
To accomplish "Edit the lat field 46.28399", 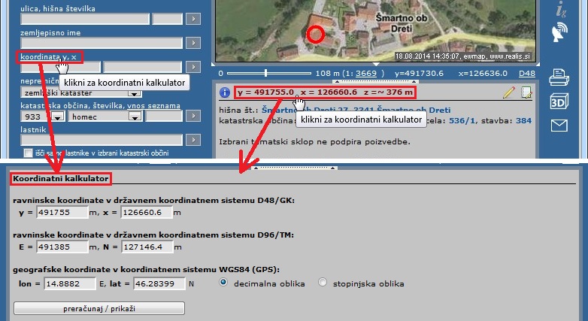I will point(159,283).
